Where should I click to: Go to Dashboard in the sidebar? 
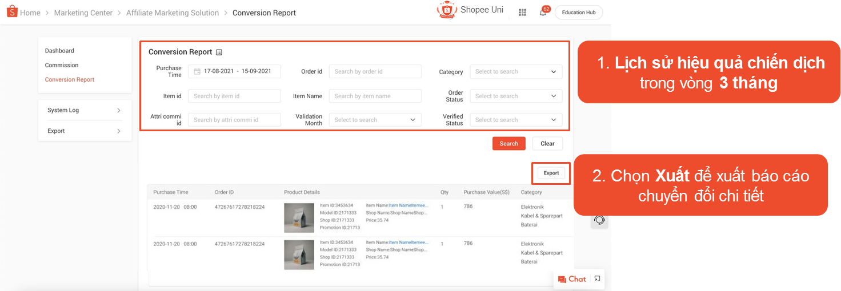59,51
